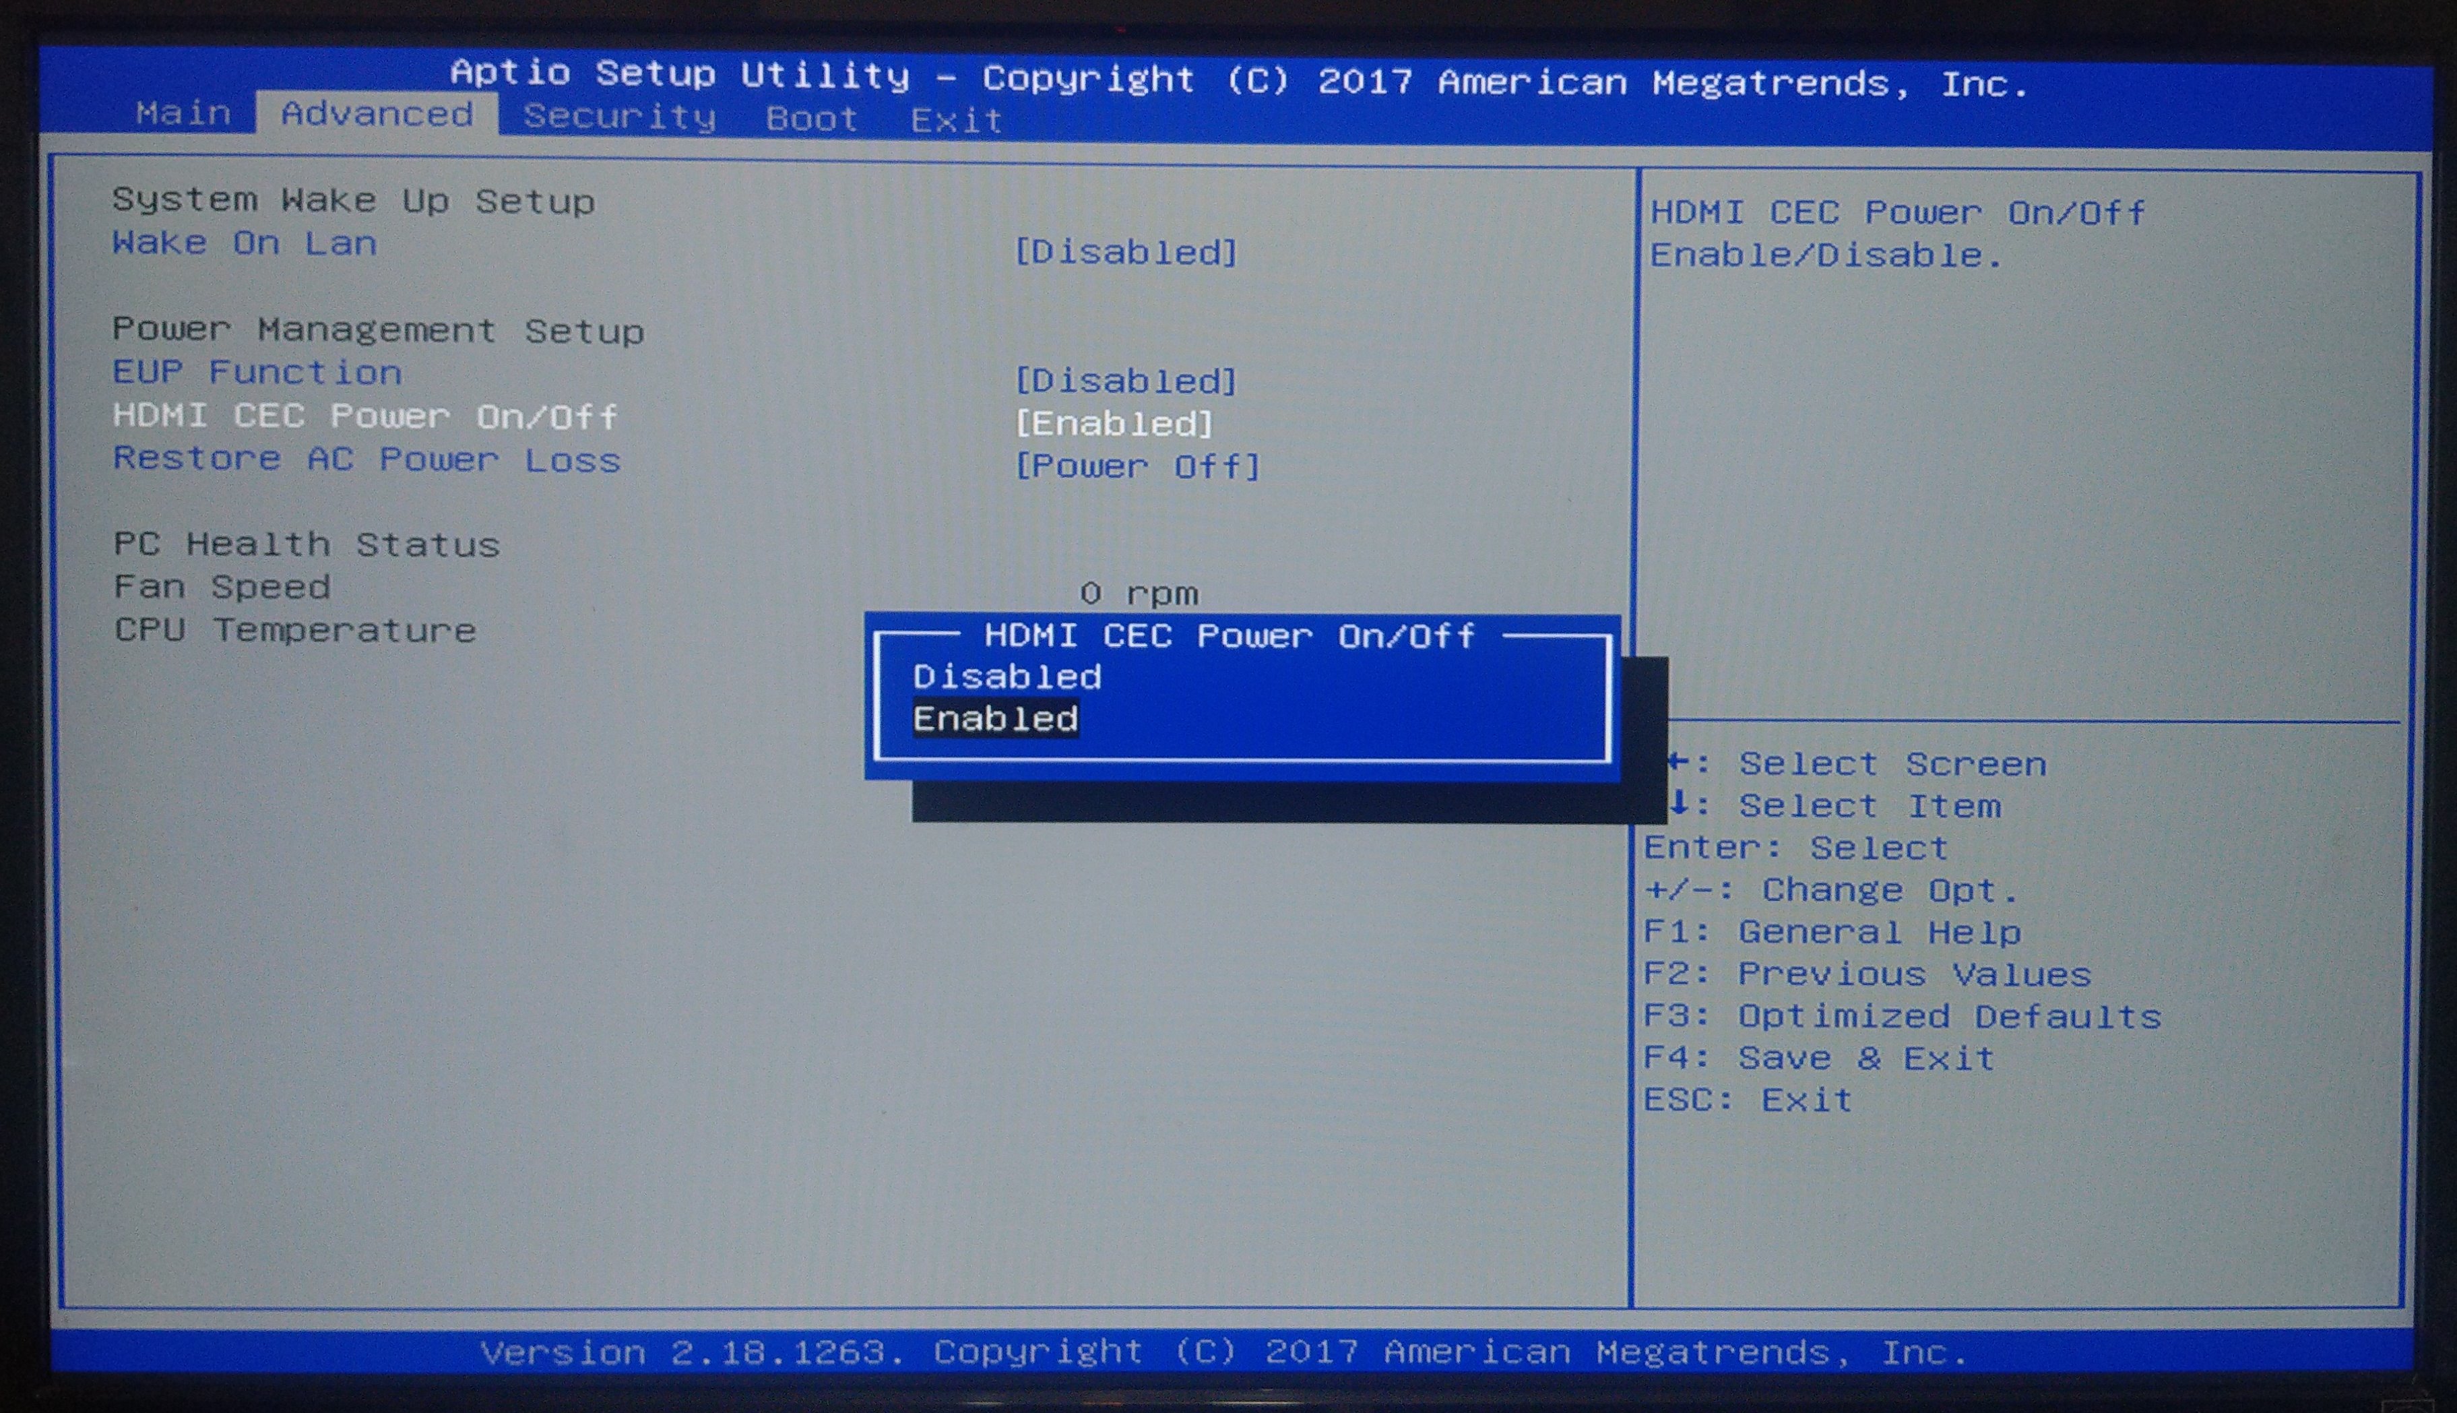Open EUP Function [Disabled] value
Viewport: 2457px width, 1413px height.
[1126, 381]
